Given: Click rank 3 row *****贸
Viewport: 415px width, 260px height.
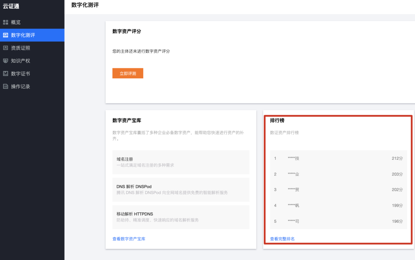Looking at the screenshot, I should coord(338,190).
